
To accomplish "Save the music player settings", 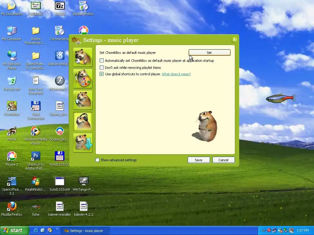I will (199, 160).
